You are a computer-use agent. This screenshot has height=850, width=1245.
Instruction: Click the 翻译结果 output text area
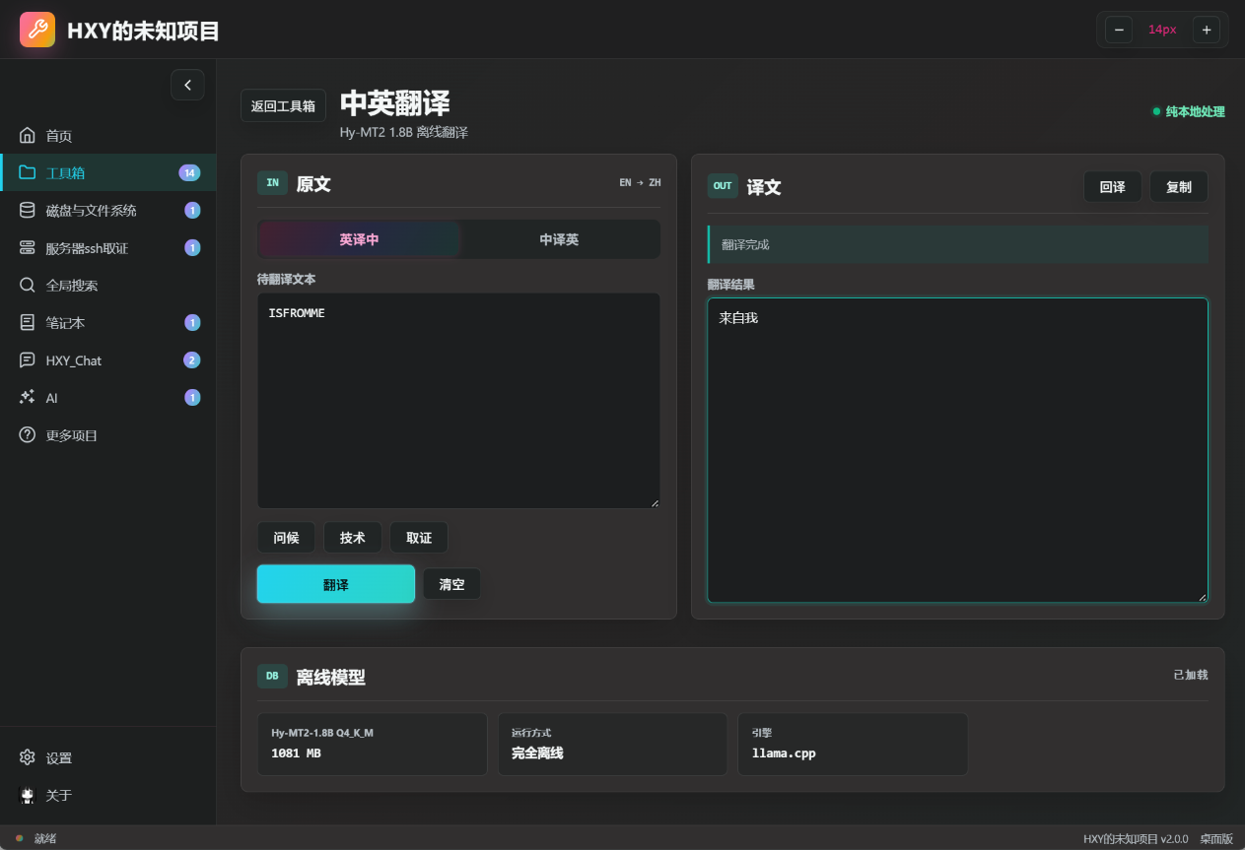click(x=957, y=450)
